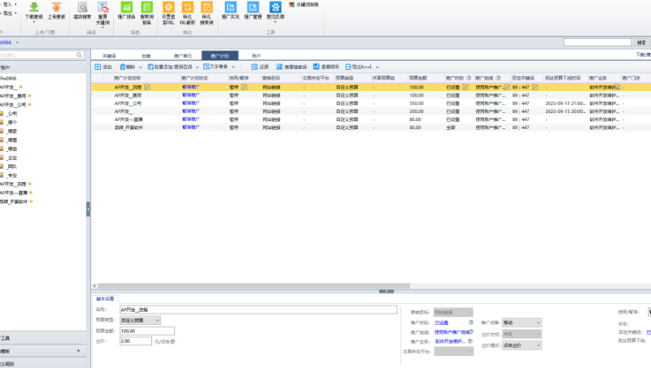Open the 推广报告 green chart icon
Image resolution: width=651 pixels, height=368 pixels.
126,7
